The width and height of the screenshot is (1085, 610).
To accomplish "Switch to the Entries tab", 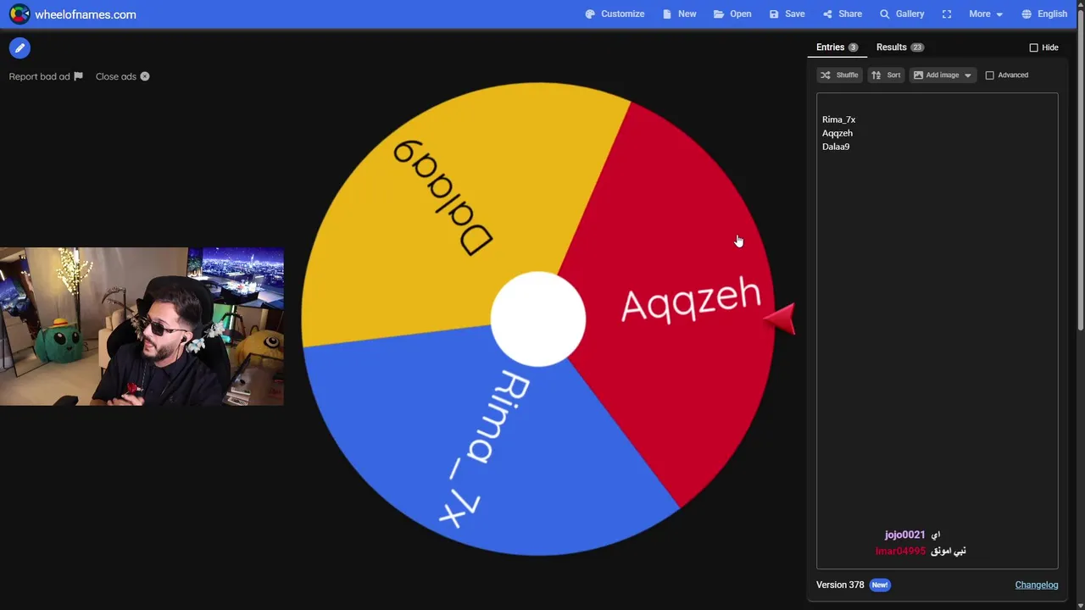I will click(837, 47).
